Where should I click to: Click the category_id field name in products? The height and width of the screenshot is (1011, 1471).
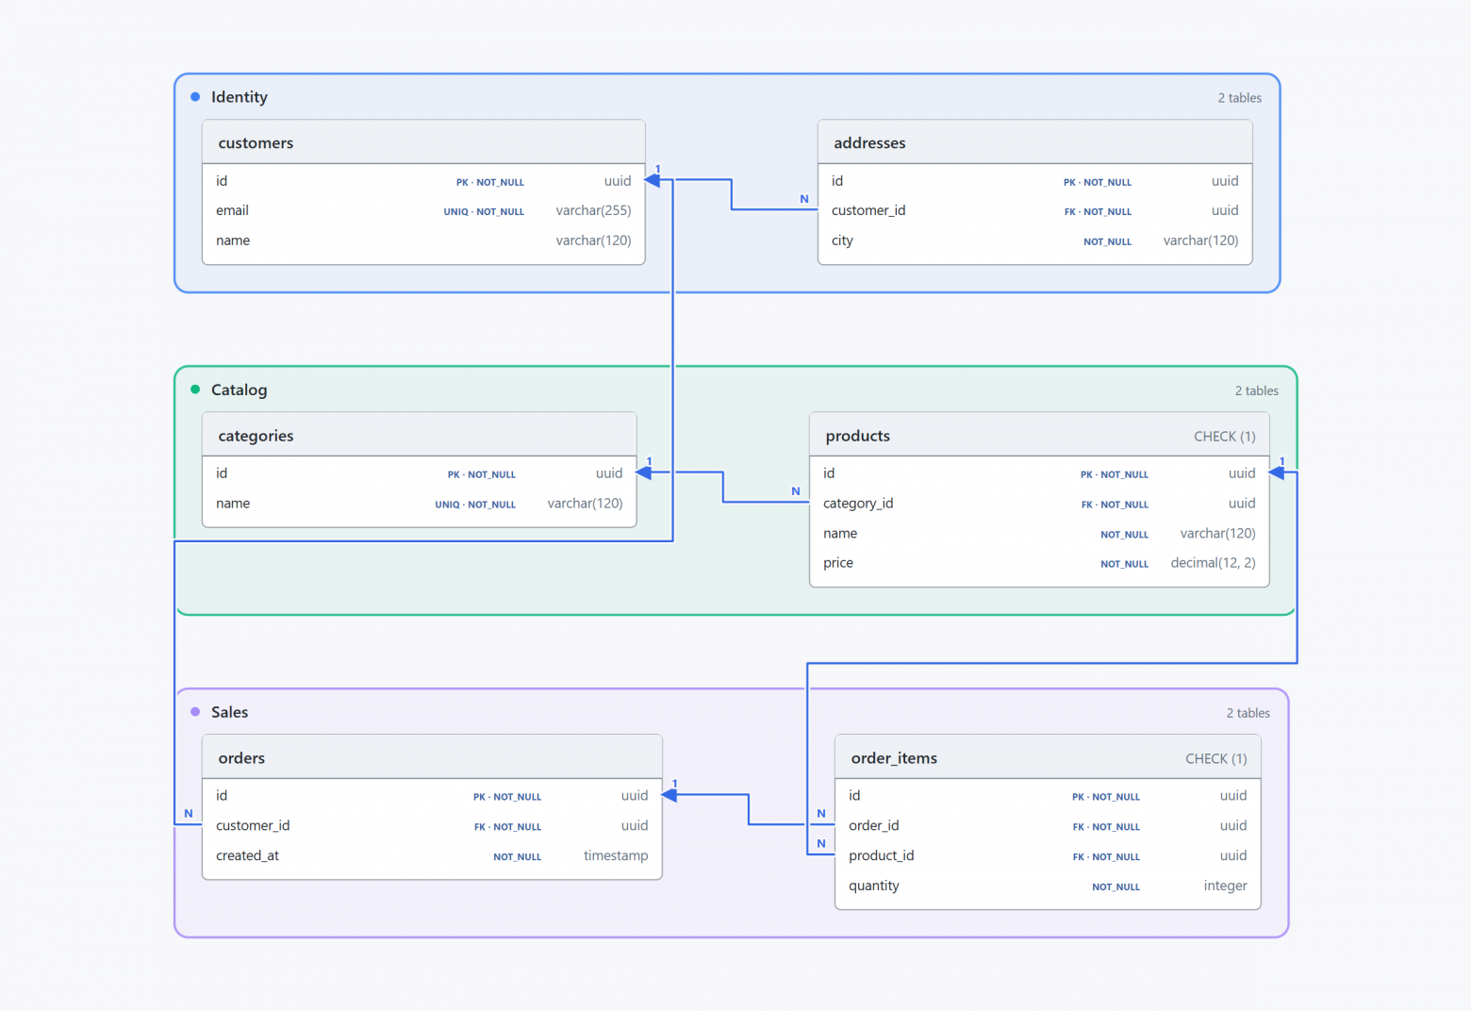tap(858, 504)
